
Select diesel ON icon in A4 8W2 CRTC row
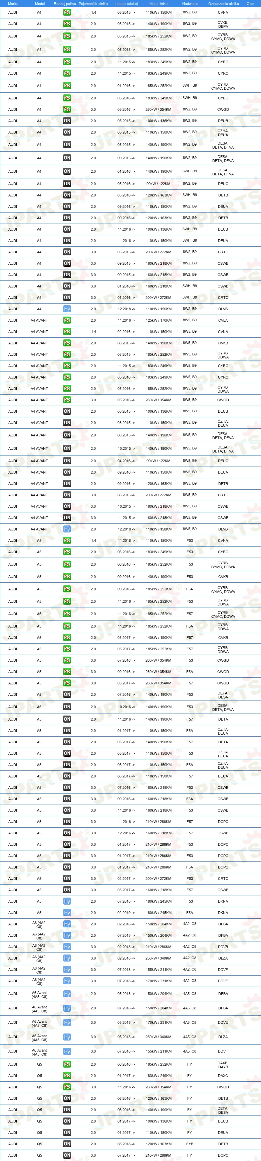67,252
